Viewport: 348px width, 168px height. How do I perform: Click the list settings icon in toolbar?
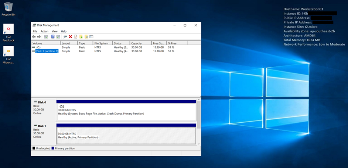91,37
